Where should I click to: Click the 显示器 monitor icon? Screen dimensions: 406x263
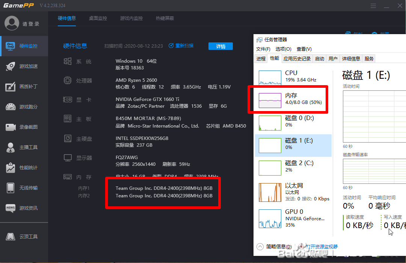pos(68,158)
